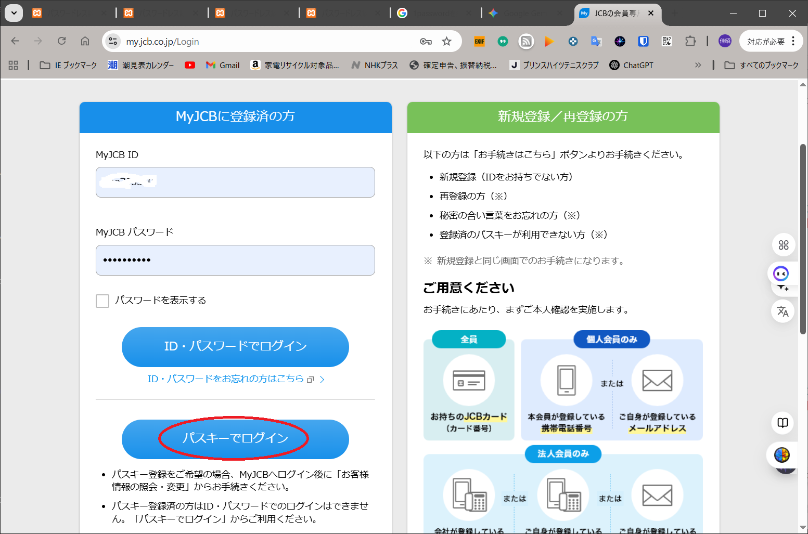Viewport: 808px width, 534px height.
Task: Click the Google Translate extension icon
Action: [596, 42]
